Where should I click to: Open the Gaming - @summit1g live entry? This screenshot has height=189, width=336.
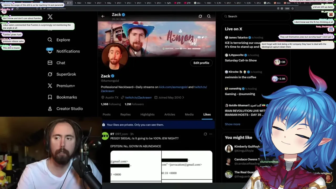tap(240, 94)
